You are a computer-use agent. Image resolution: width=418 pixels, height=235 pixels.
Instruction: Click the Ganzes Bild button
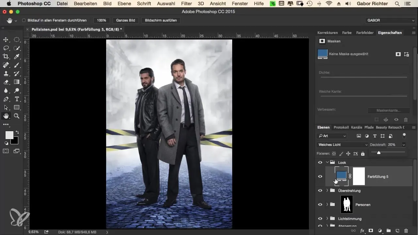tap(126, 20)
